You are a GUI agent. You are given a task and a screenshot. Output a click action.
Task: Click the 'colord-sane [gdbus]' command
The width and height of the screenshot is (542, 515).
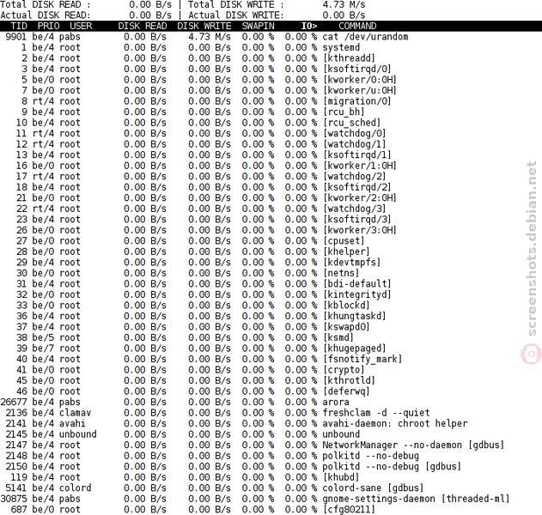374,488
